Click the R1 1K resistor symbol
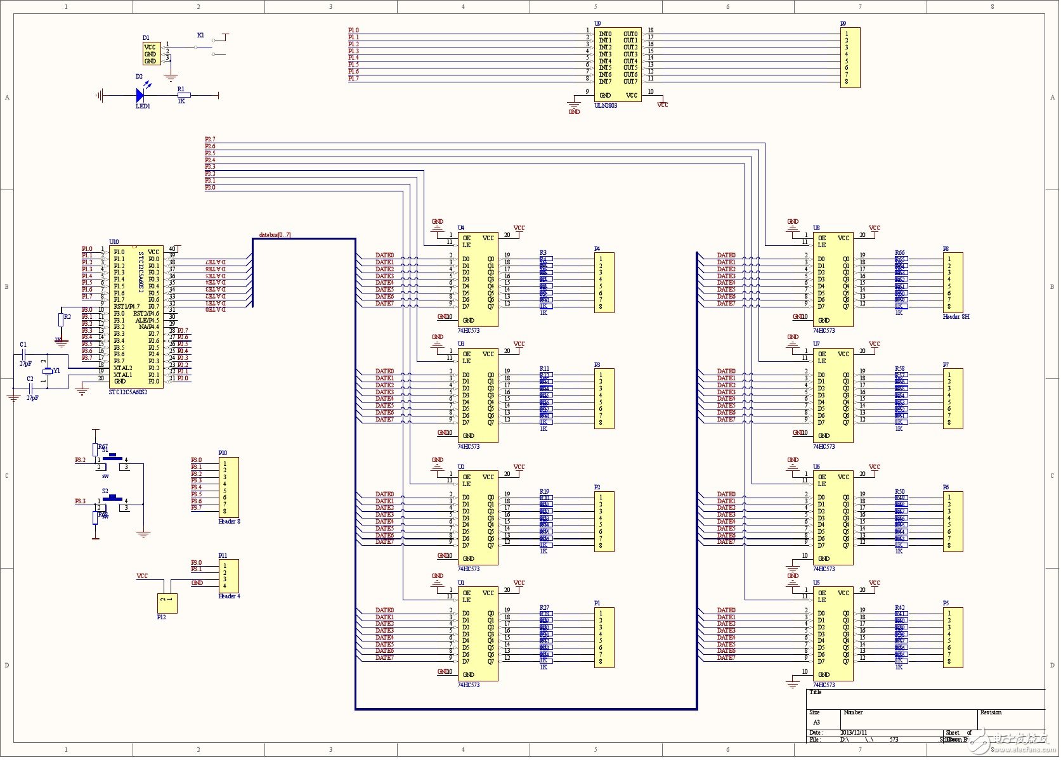 [183, 96]
